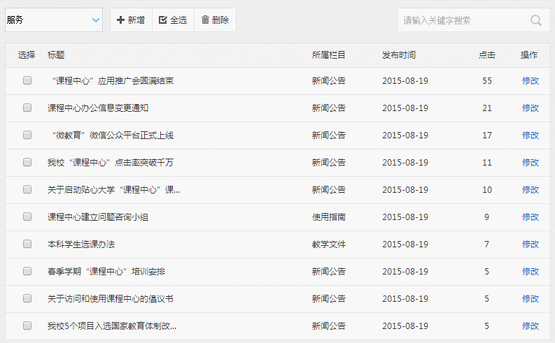Viewport: 555px width, 343px height.
Task: Click 修改 for the "微教育"微信公众平台 row
Action: coord(531,136)
